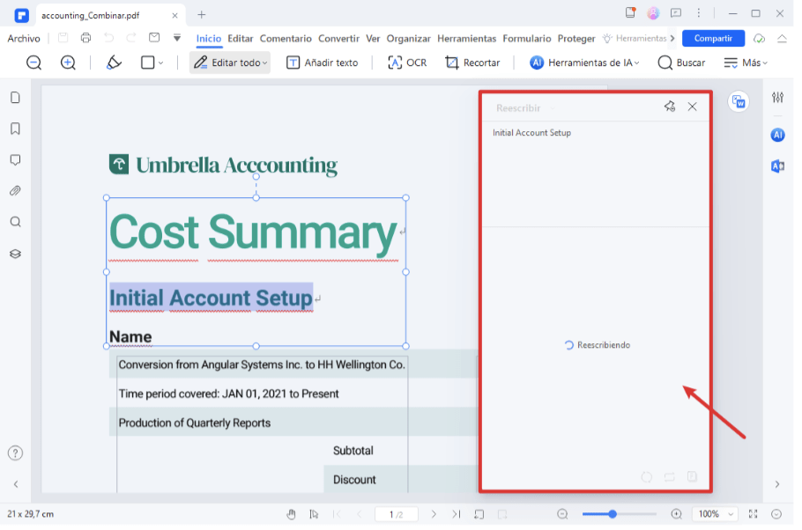The height and width of the screenshot is (530, 802).
Task: Switch to the Comentario tab
Action: coord(286,39)
